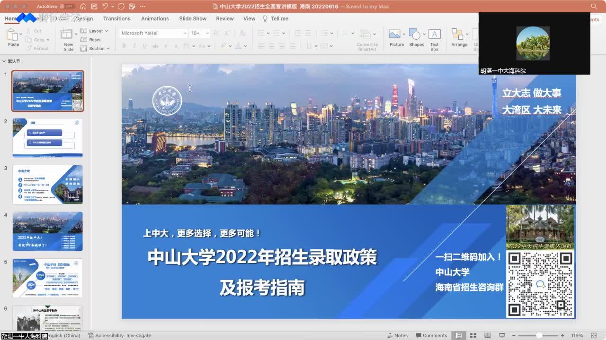This screenshot has height=340, width=606.
Task: Switch to Reading view icon
Action: pos(487,336)
